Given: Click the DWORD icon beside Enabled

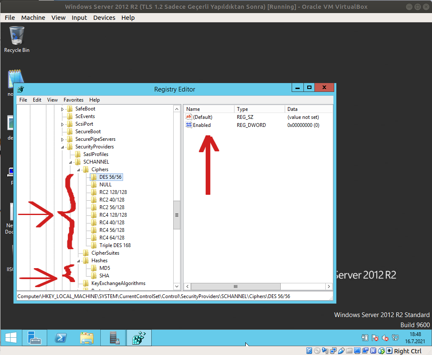Looking at the screenshot, I should coord(189,125).
